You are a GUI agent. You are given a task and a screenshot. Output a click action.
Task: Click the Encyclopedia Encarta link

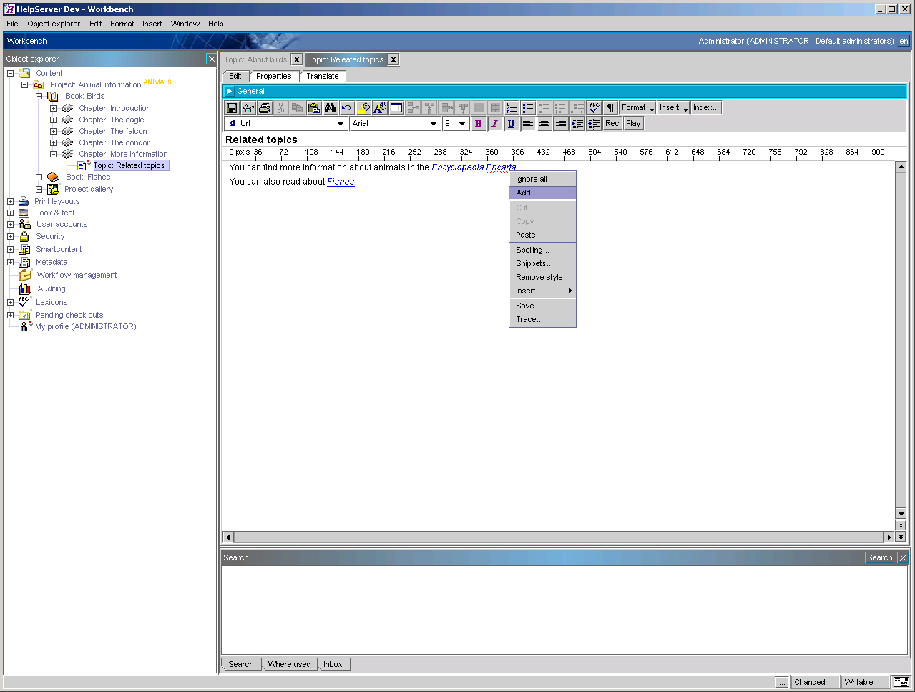[474, 167]
